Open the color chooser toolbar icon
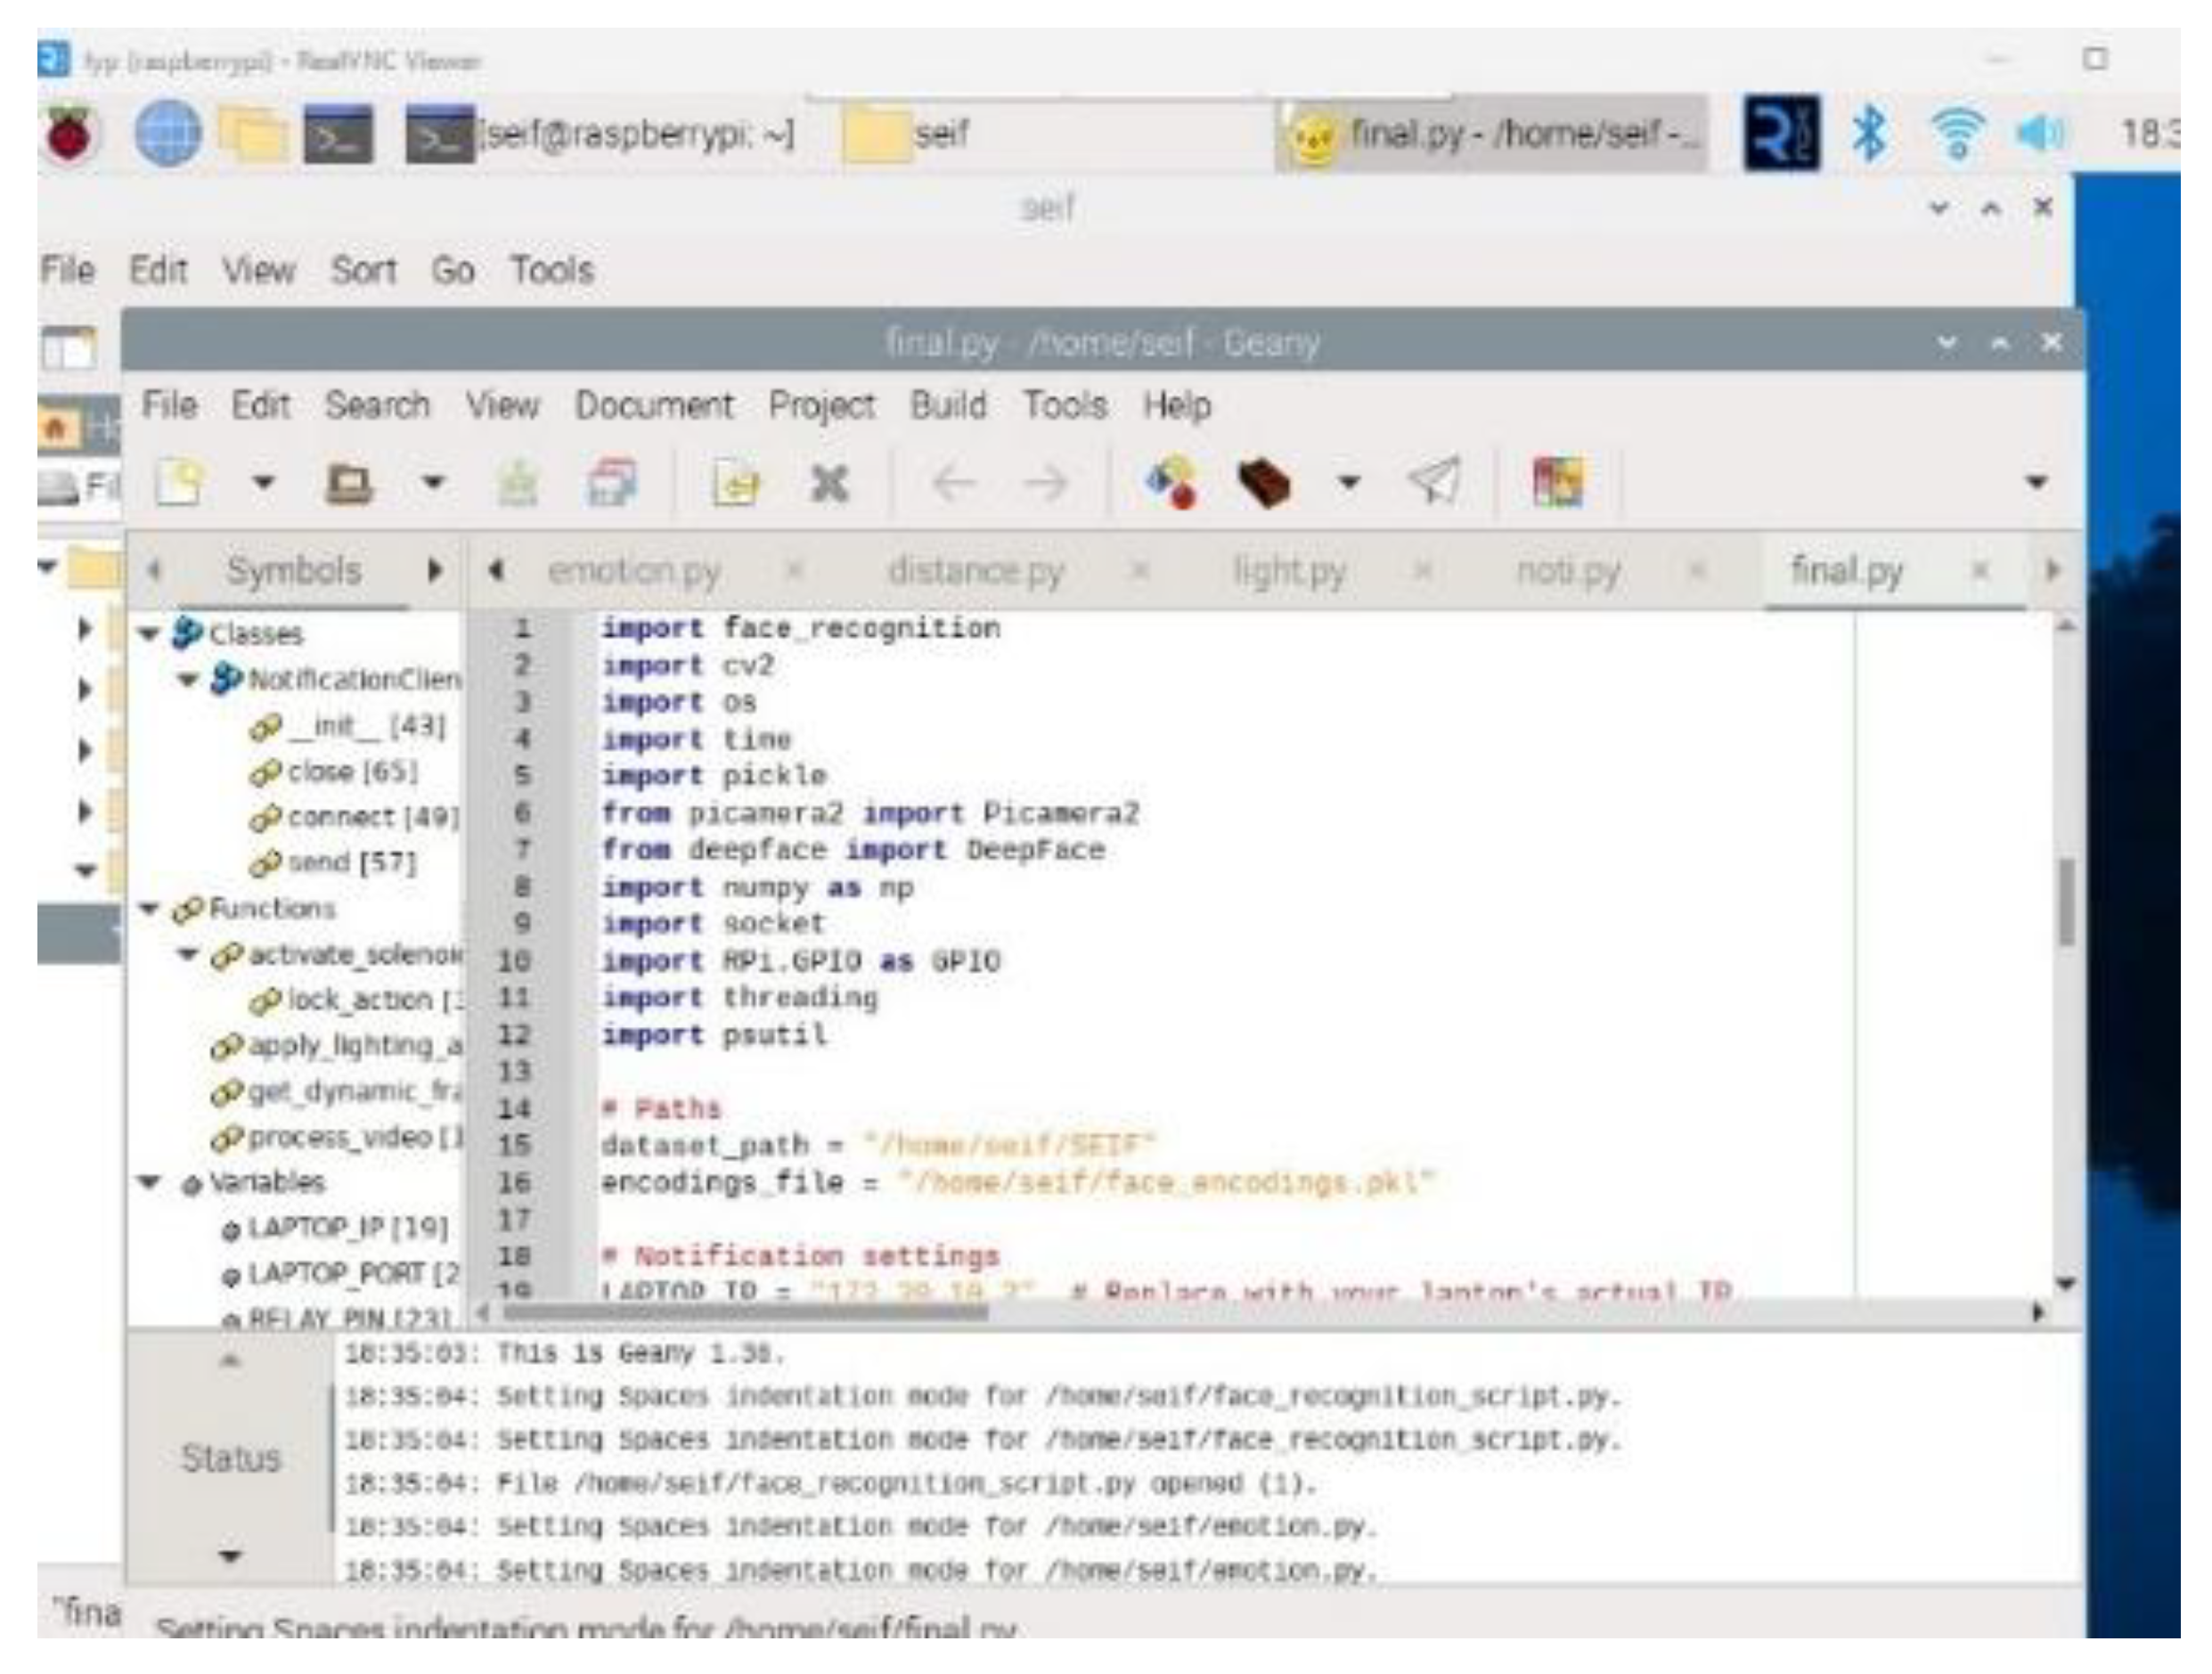This screenshot has height=1674, width=2212. point(1557,483)
